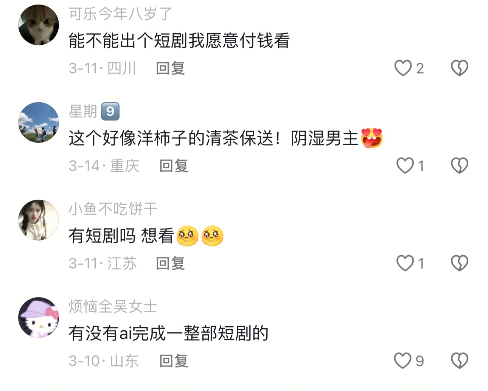Open the girl portrait avatar
Screen dimensions: 488x391
coord(39,220)
